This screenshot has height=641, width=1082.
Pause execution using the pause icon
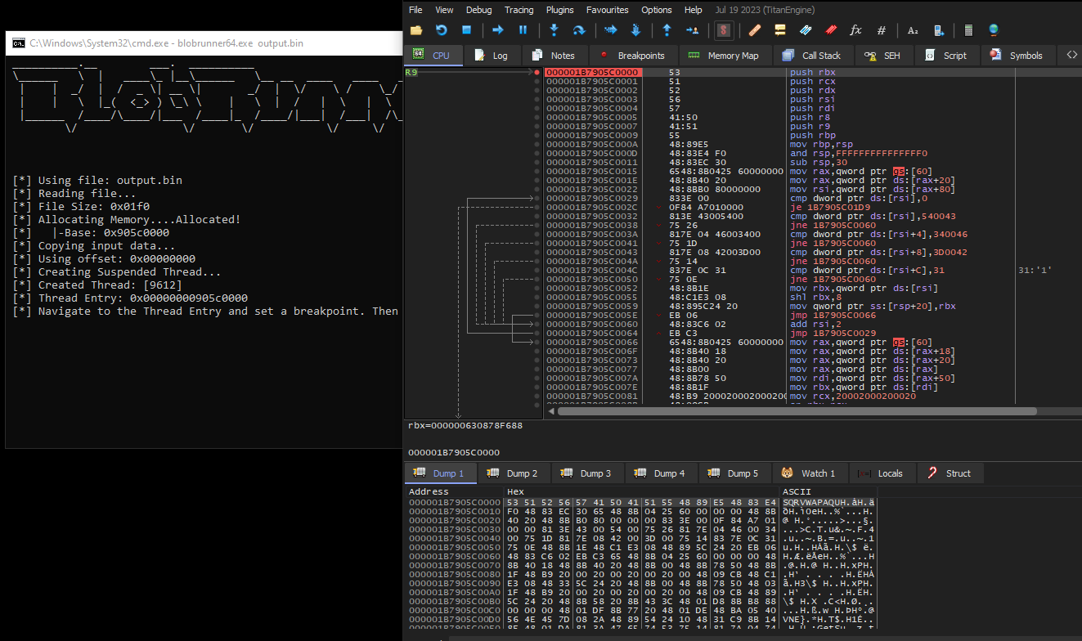tap(523, 30)
